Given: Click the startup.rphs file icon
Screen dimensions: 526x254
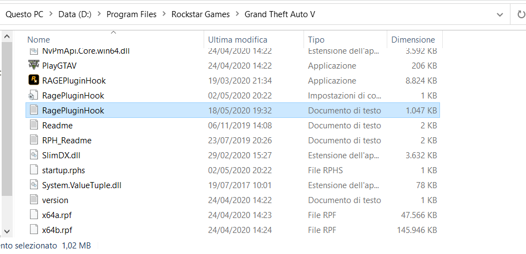Looking at the screenshot, I should pos(33,170).
